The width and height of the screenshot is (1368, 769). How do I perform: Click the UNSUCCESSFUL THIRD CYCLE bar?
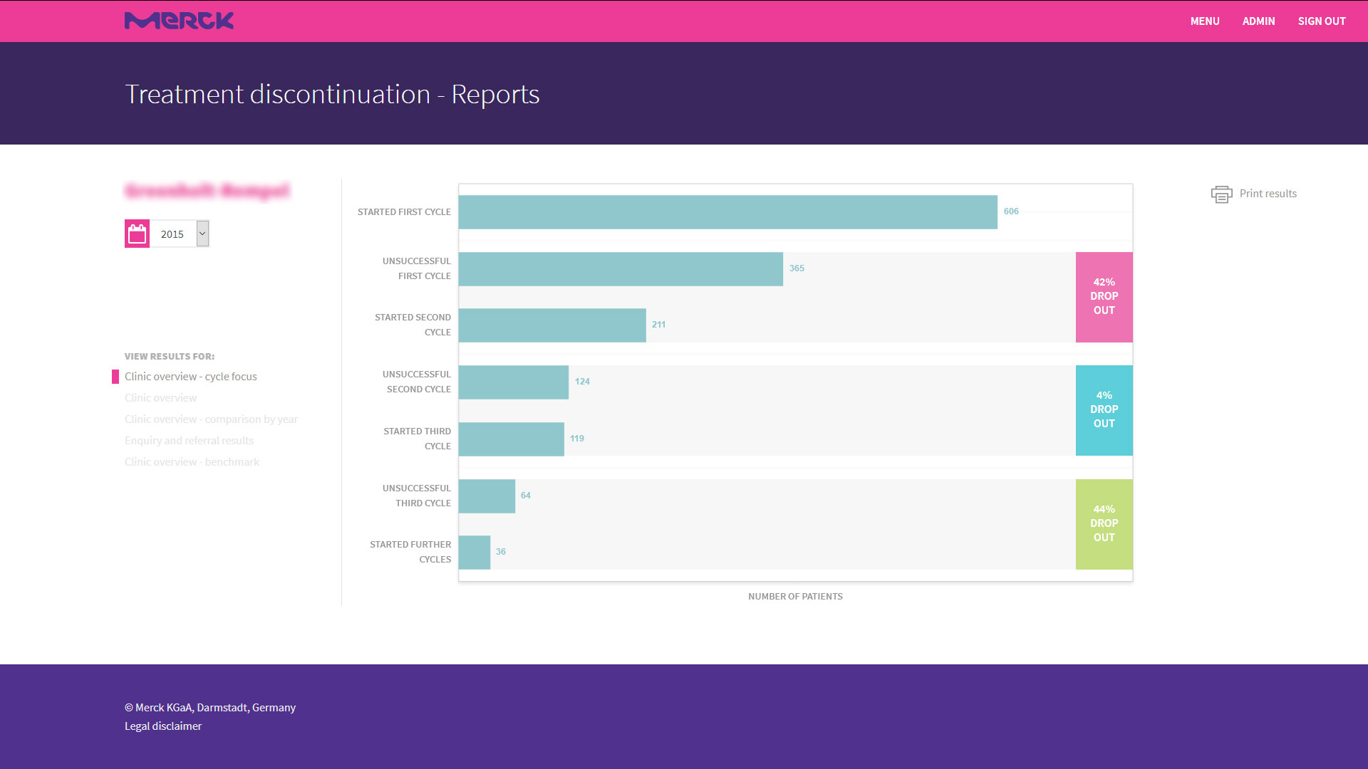click(487, 496)
